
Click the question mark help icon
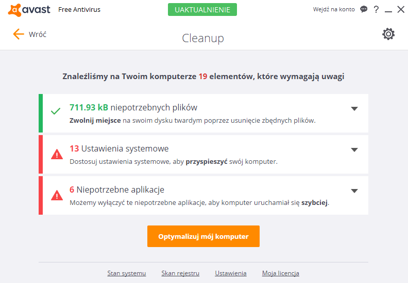pos(376,10)
